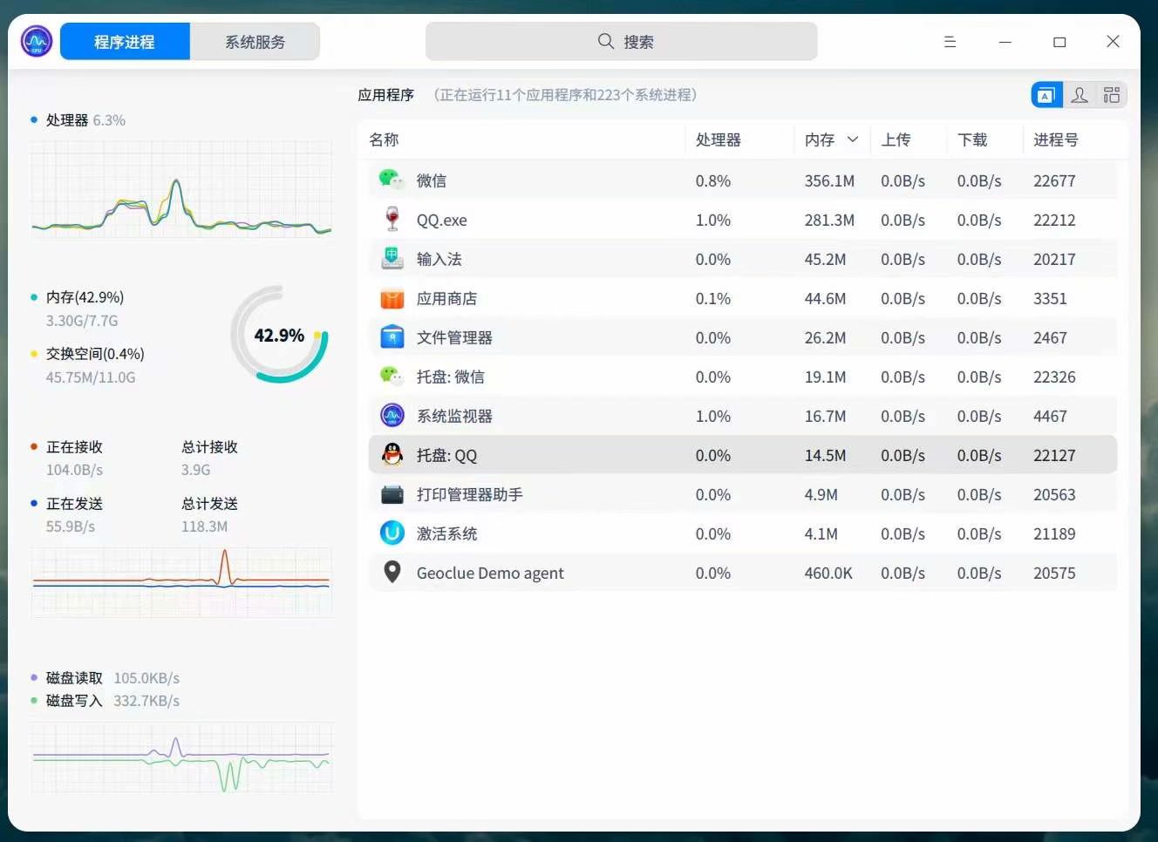Select the 微信 process icon
1158x842 pixels.
[392, 180]
